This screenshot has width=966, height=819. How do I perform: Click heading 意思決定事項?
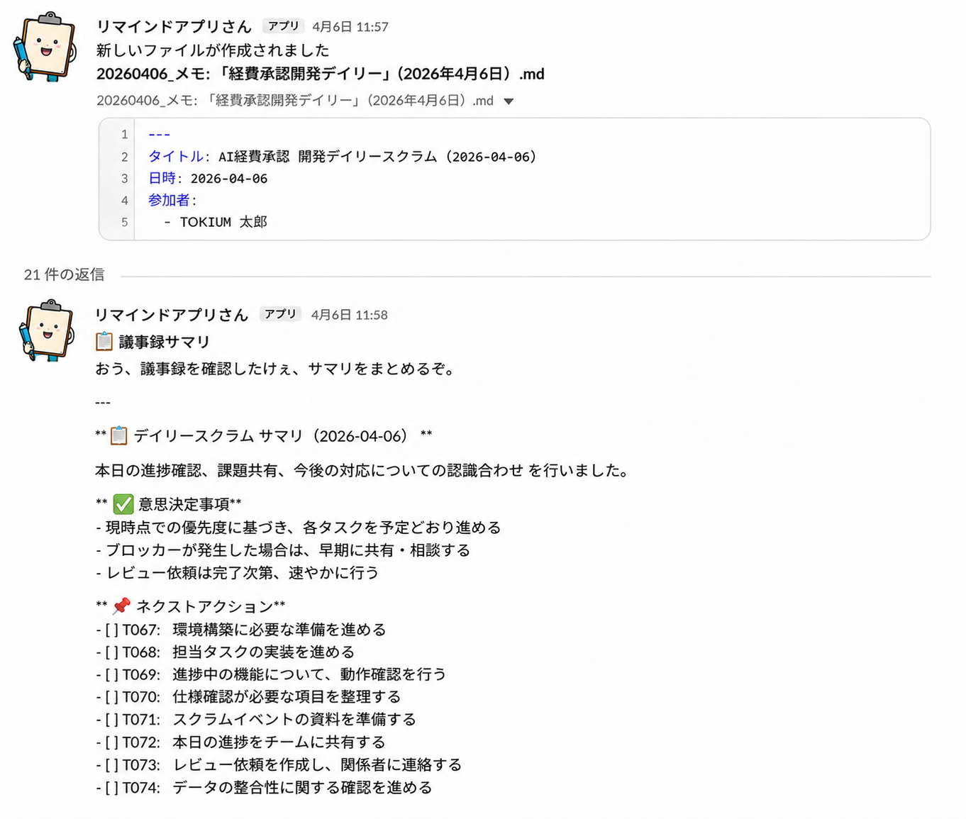(x=184, y=504)
